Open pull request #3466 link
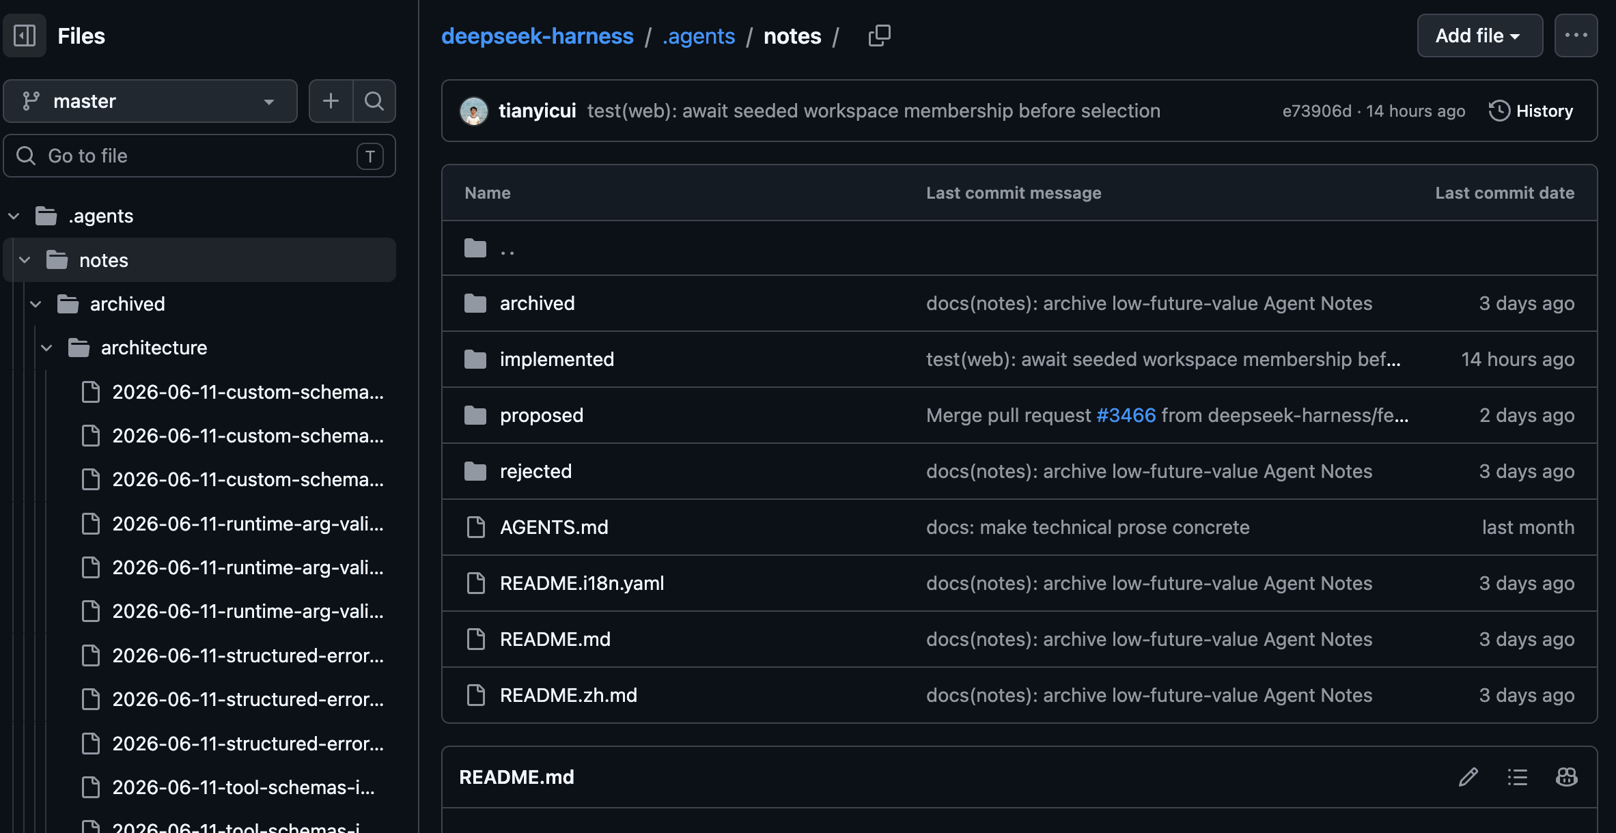Image resolution: width=1616 pixels, height=833 pixels. point(1126,415)
